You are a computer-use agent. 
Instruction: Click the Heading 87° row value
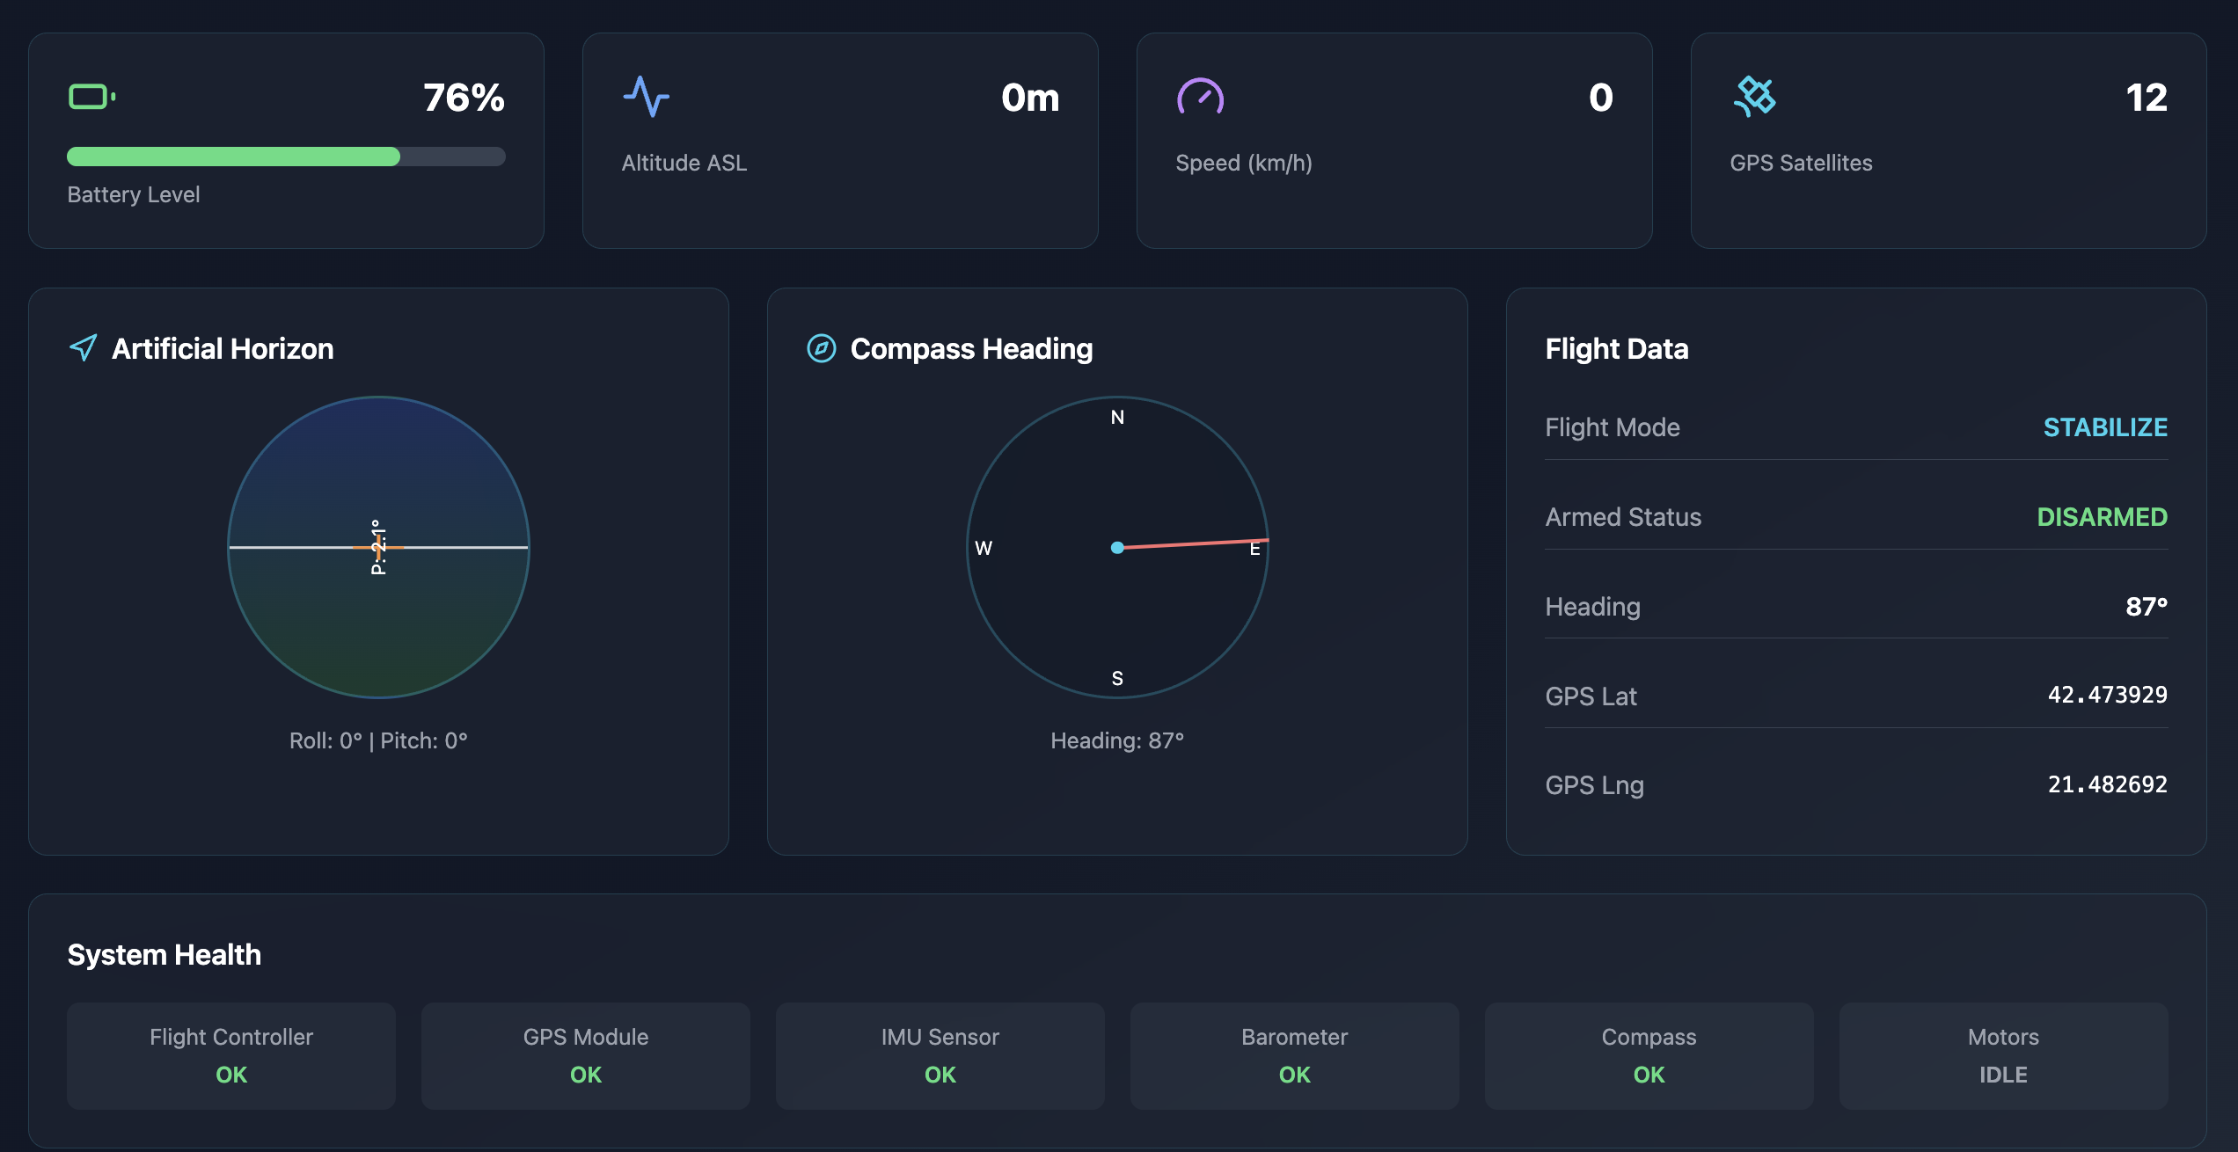pyautogui.click(x=2147, y=607)
